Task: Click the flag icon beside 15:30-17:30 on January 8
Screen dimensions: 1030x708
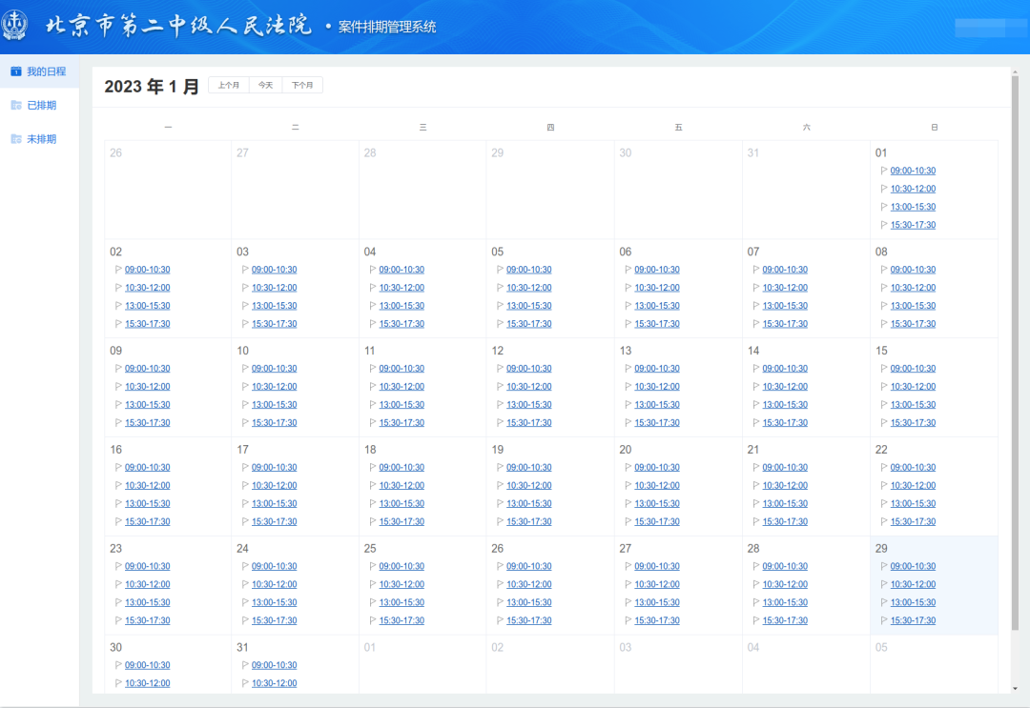Action: point(884,323)
